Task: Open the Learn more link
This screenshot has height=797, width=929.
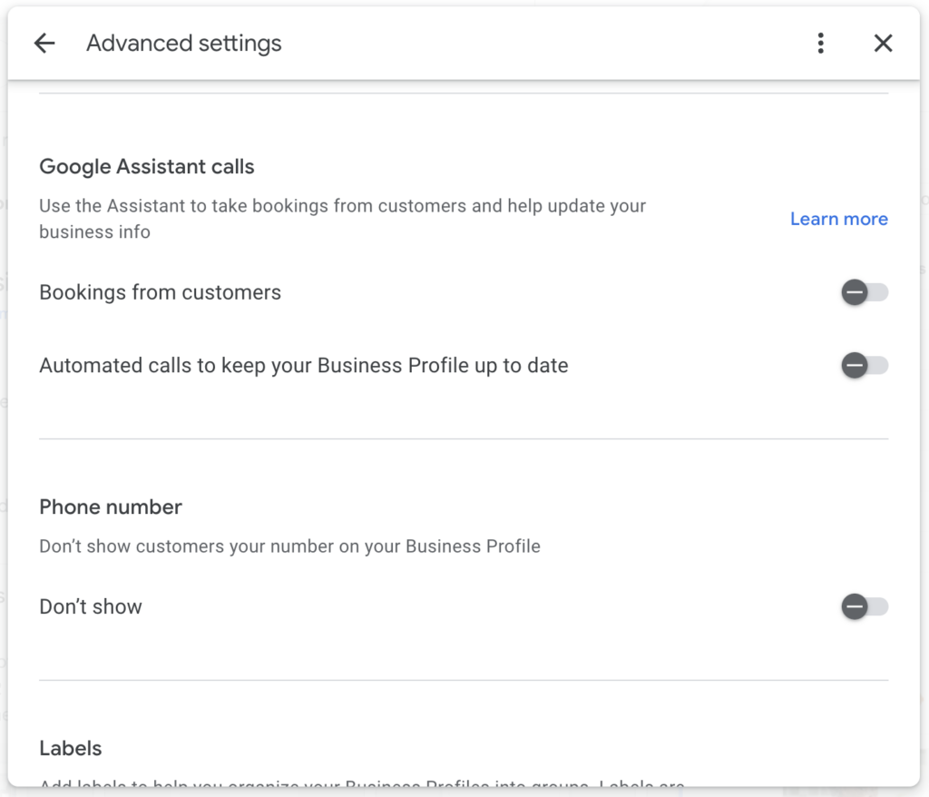Action: [838, 219]
